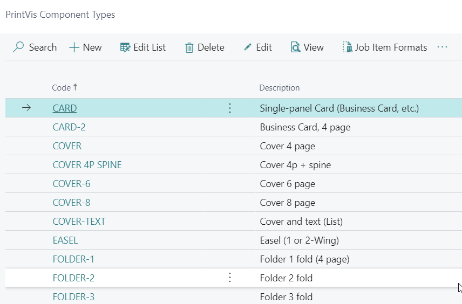Select 'Cover and text (List)' description cell
This screenshot has height=304, width=462.
(x=301, y=222)
